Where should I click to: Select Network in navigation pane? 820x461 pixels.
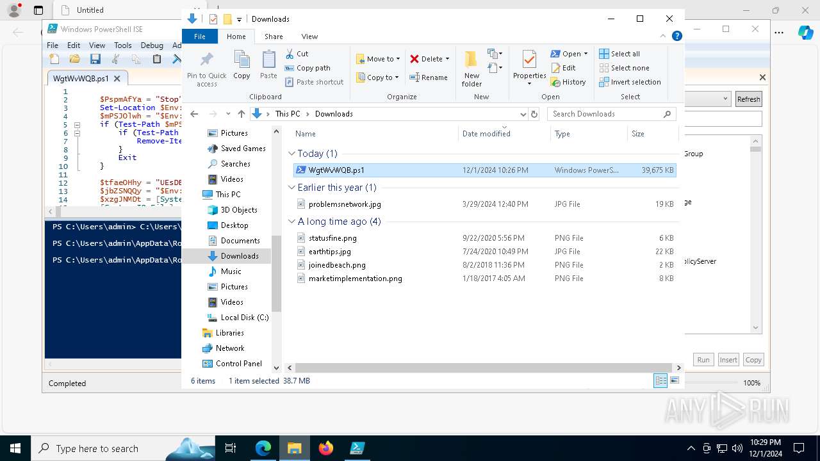[x=229, y=348]
